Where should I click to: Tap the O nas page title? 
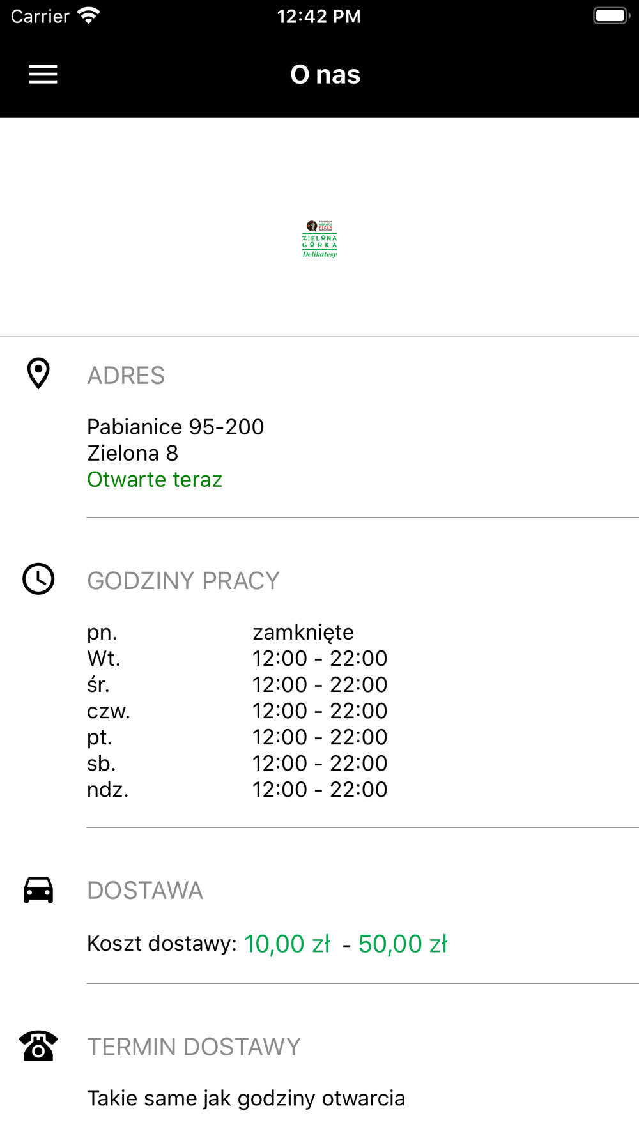click(x=325, y=75)
